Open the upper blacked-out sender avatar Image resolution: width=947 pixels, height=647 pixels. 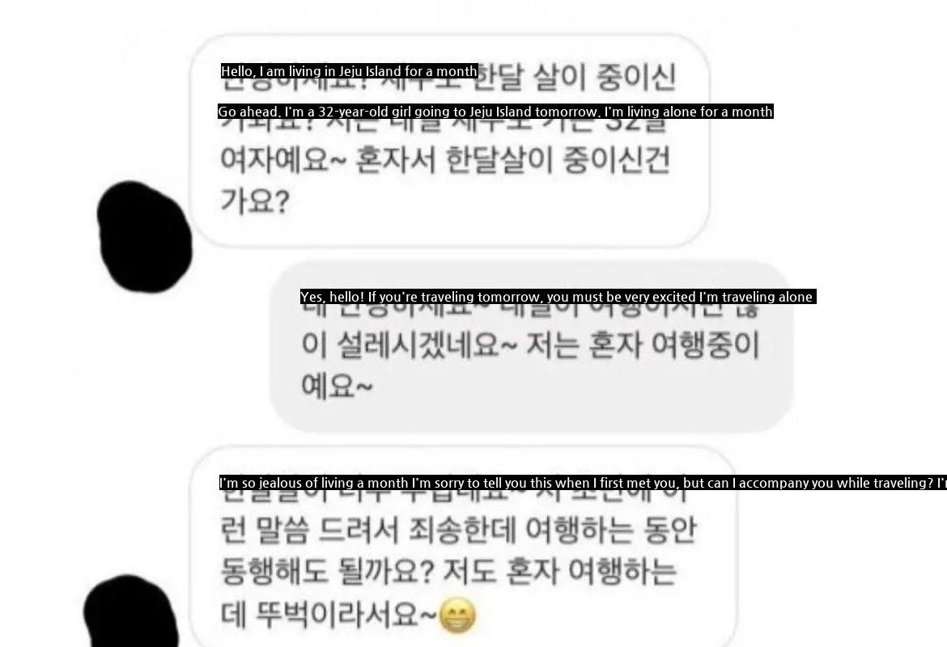[x=144, y=237]
